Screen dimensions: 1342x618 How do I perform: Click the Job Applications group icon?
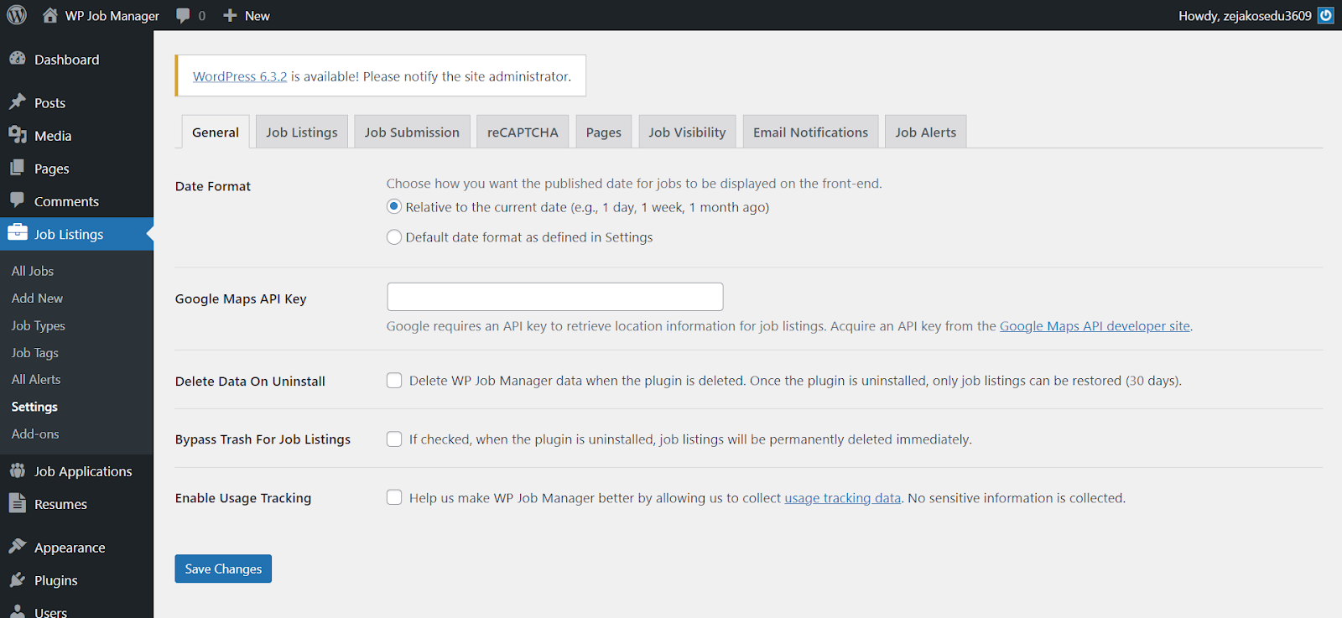(x=18, y=470)
